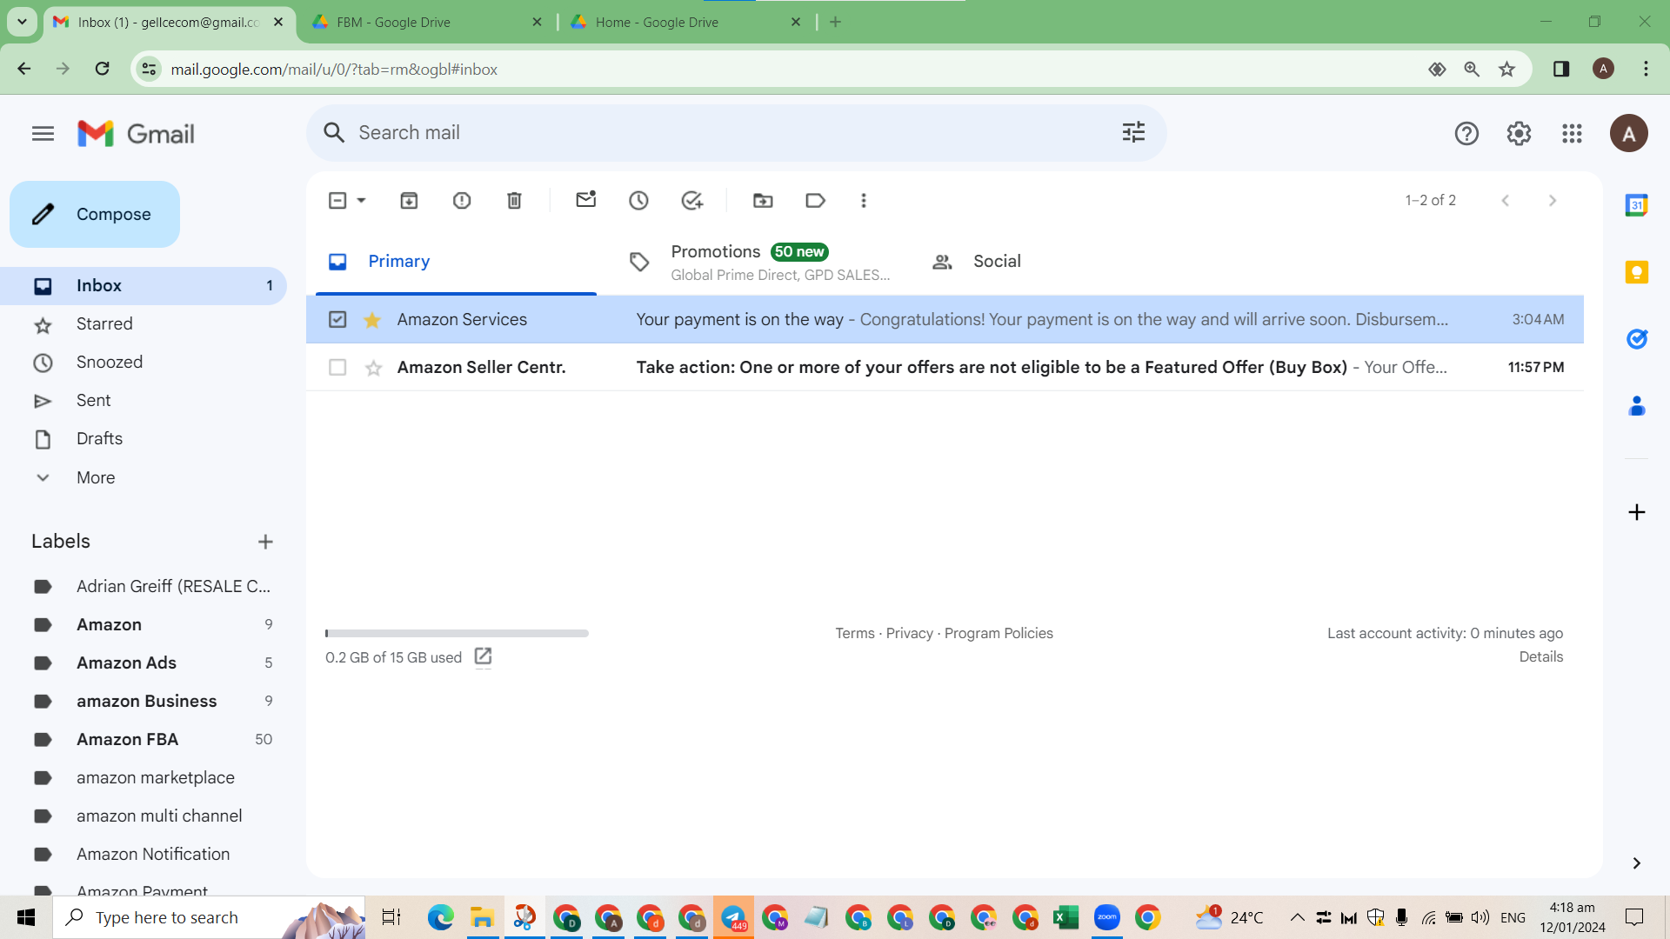Open Chrome three-dot menu

tap(1646, 69)
